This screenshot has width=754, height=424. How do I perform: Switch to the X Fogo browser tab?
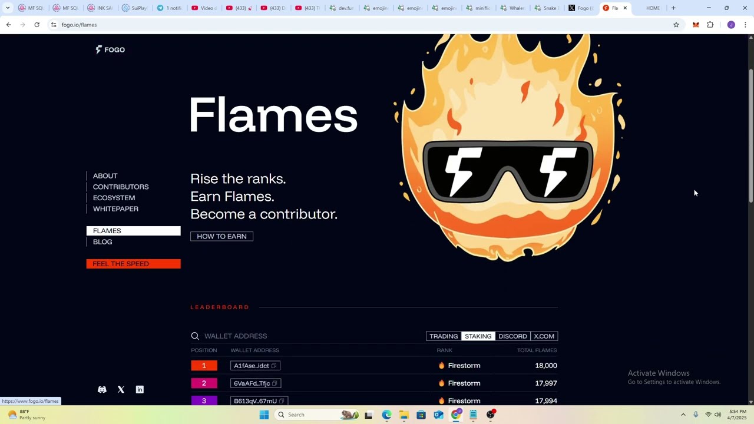580,8
